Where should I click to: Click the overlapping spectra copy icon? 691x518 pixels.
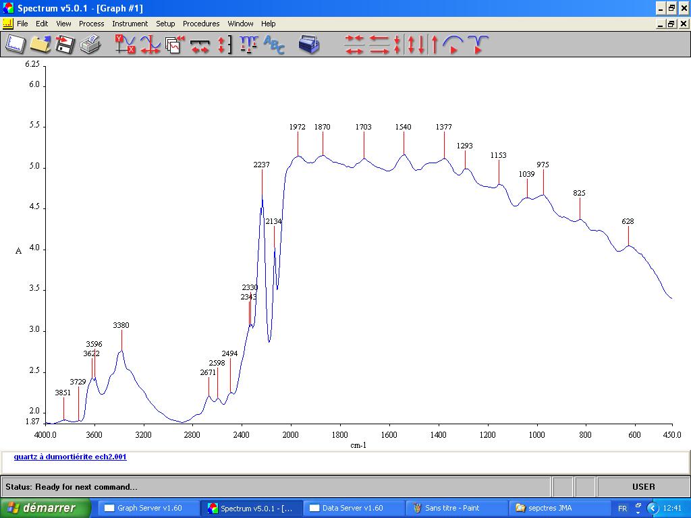coord(175,45)
